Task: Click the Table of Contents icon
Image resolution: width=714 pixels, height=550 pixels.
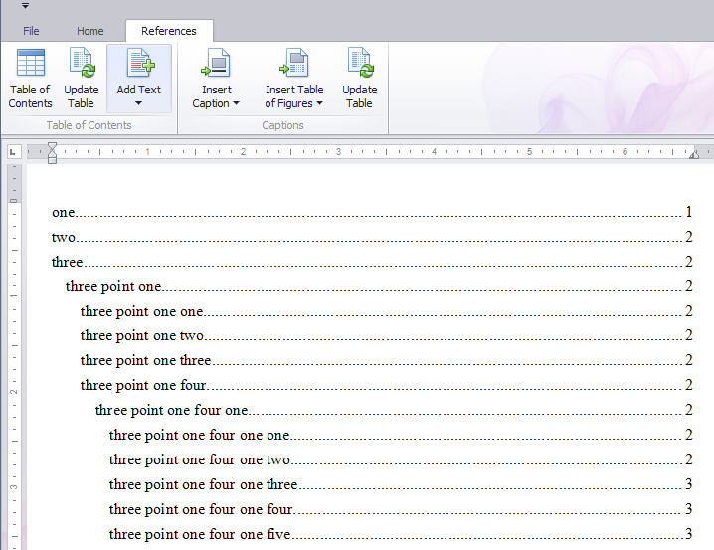Action: click(31, 63)
